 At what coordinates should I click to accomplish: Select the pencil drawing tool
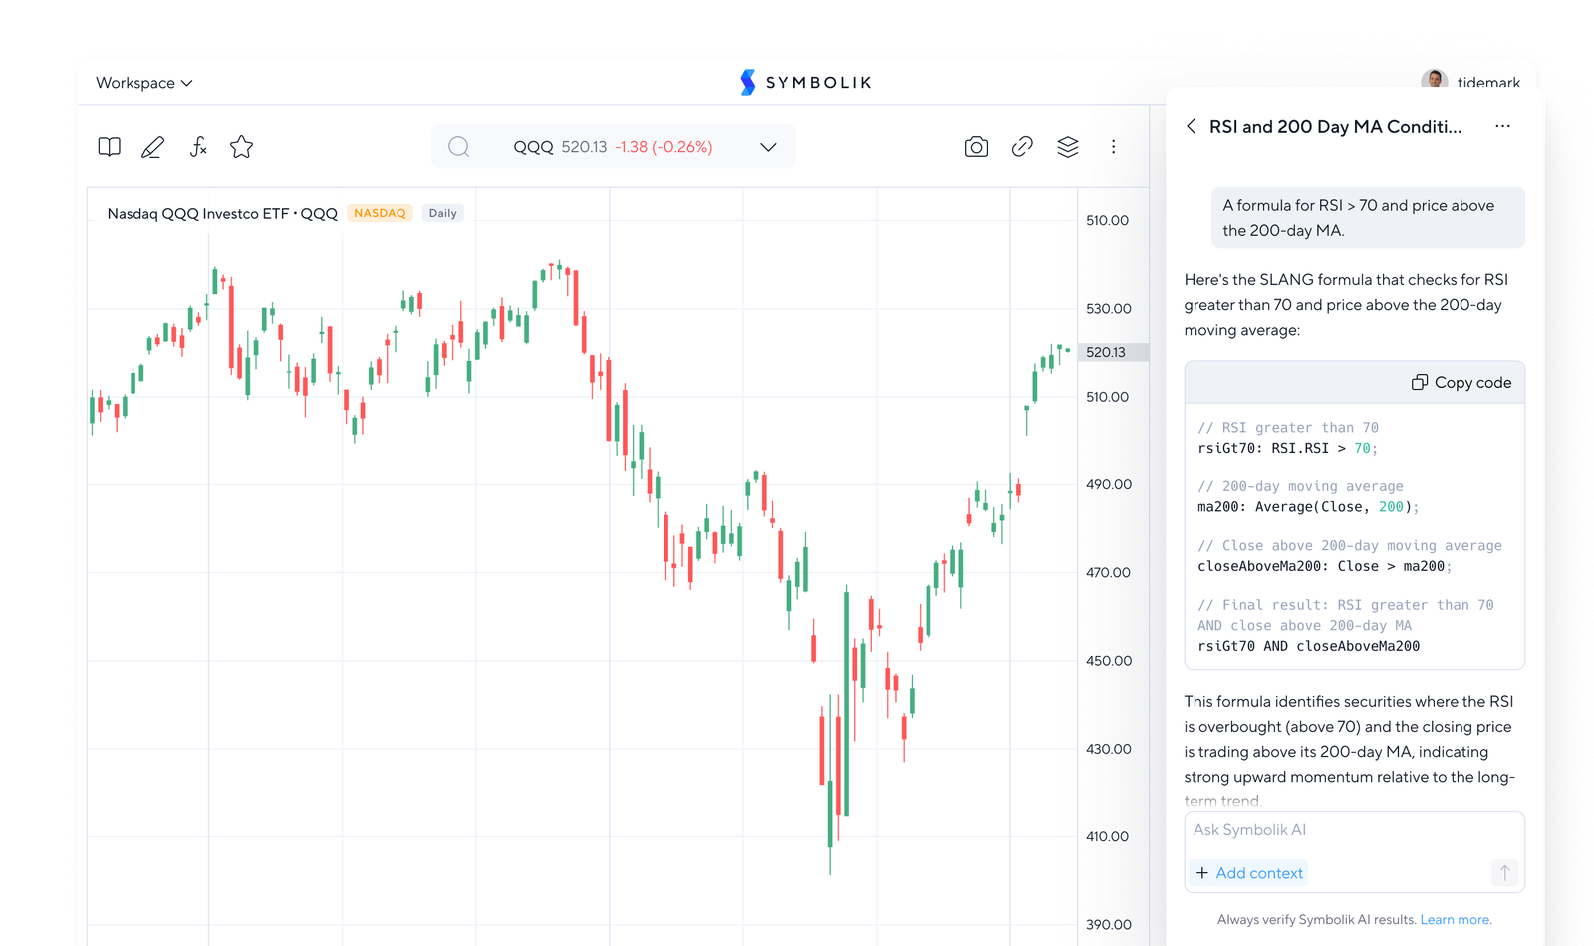tap(152, 148)
